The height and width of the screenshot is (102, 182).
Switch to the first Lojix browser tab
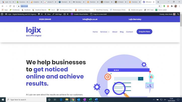[8, 2]
